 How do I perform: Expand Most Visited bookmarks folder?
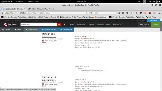[101, 17]
